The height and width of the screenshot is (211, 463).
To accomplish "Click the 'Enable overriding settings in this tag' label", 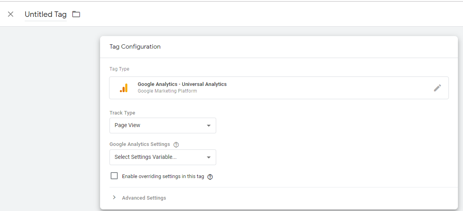I will pyautogui.click(x=163, y=176).
